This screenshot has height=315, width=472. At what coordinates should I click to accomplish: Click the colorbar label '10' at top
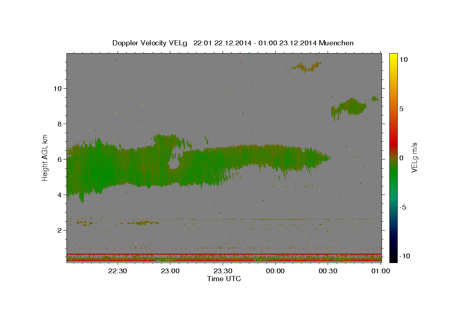click(403, 59)
